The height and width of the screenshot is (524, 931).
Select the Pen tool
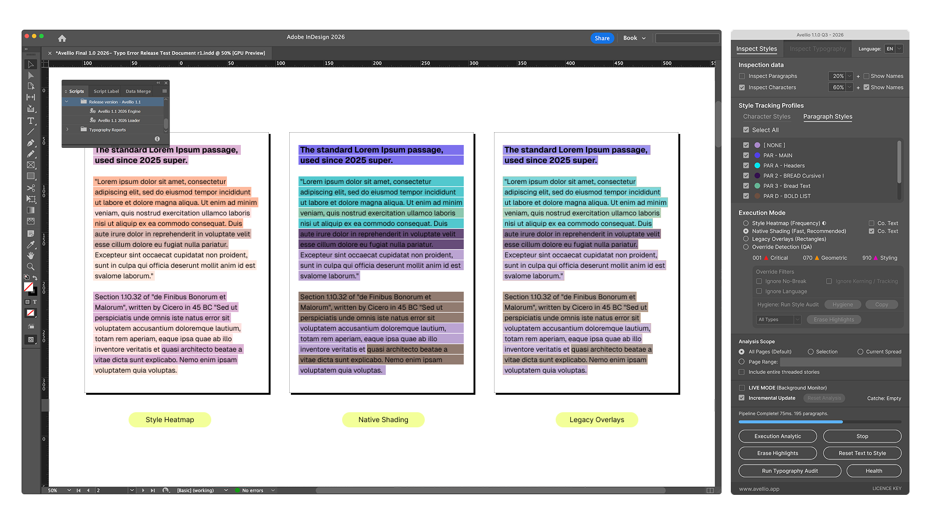pos(31,143)
